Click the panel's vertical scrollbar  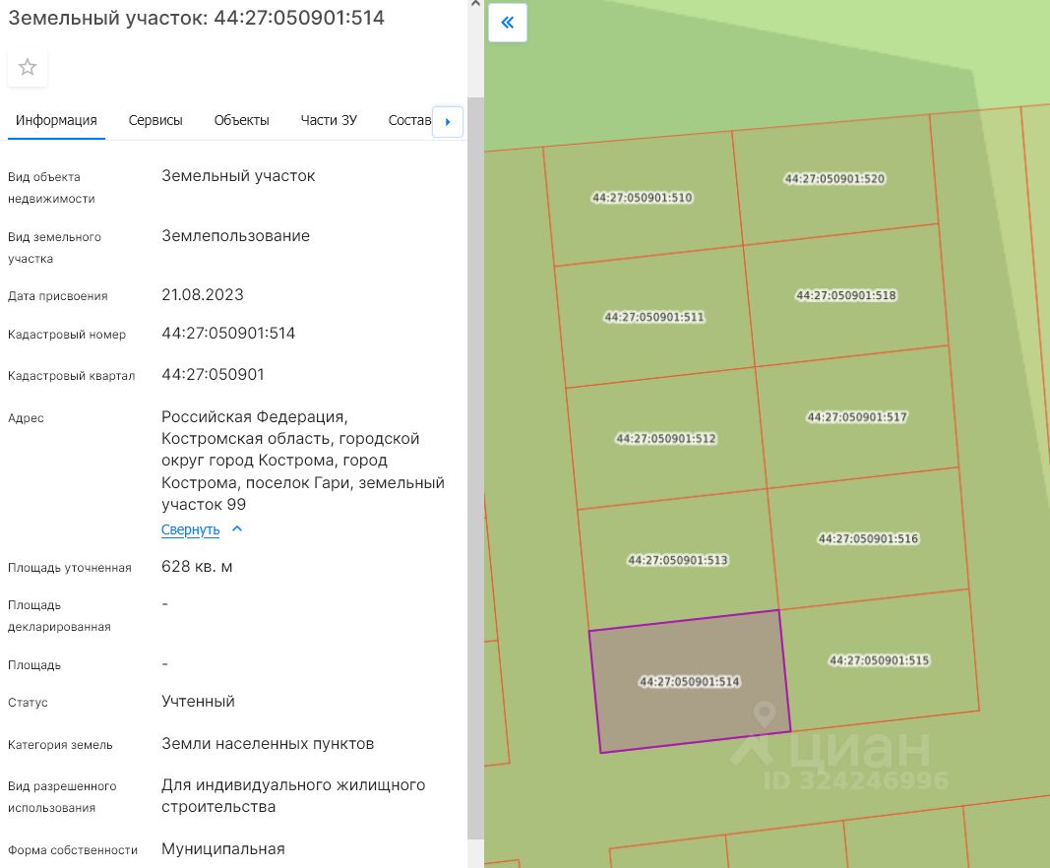[x=474, y=467]
